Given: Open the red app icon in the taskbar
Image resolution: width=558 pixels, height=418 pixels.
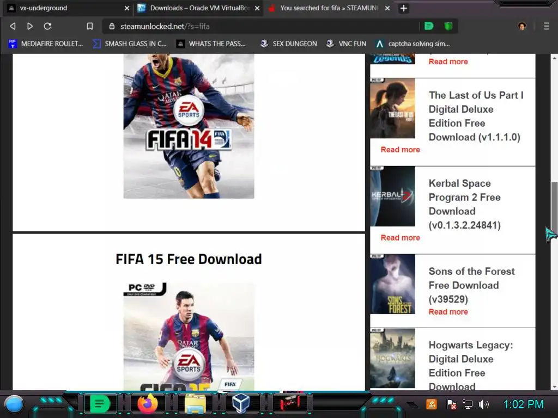Looking at the screenshot, I should 290,403.
